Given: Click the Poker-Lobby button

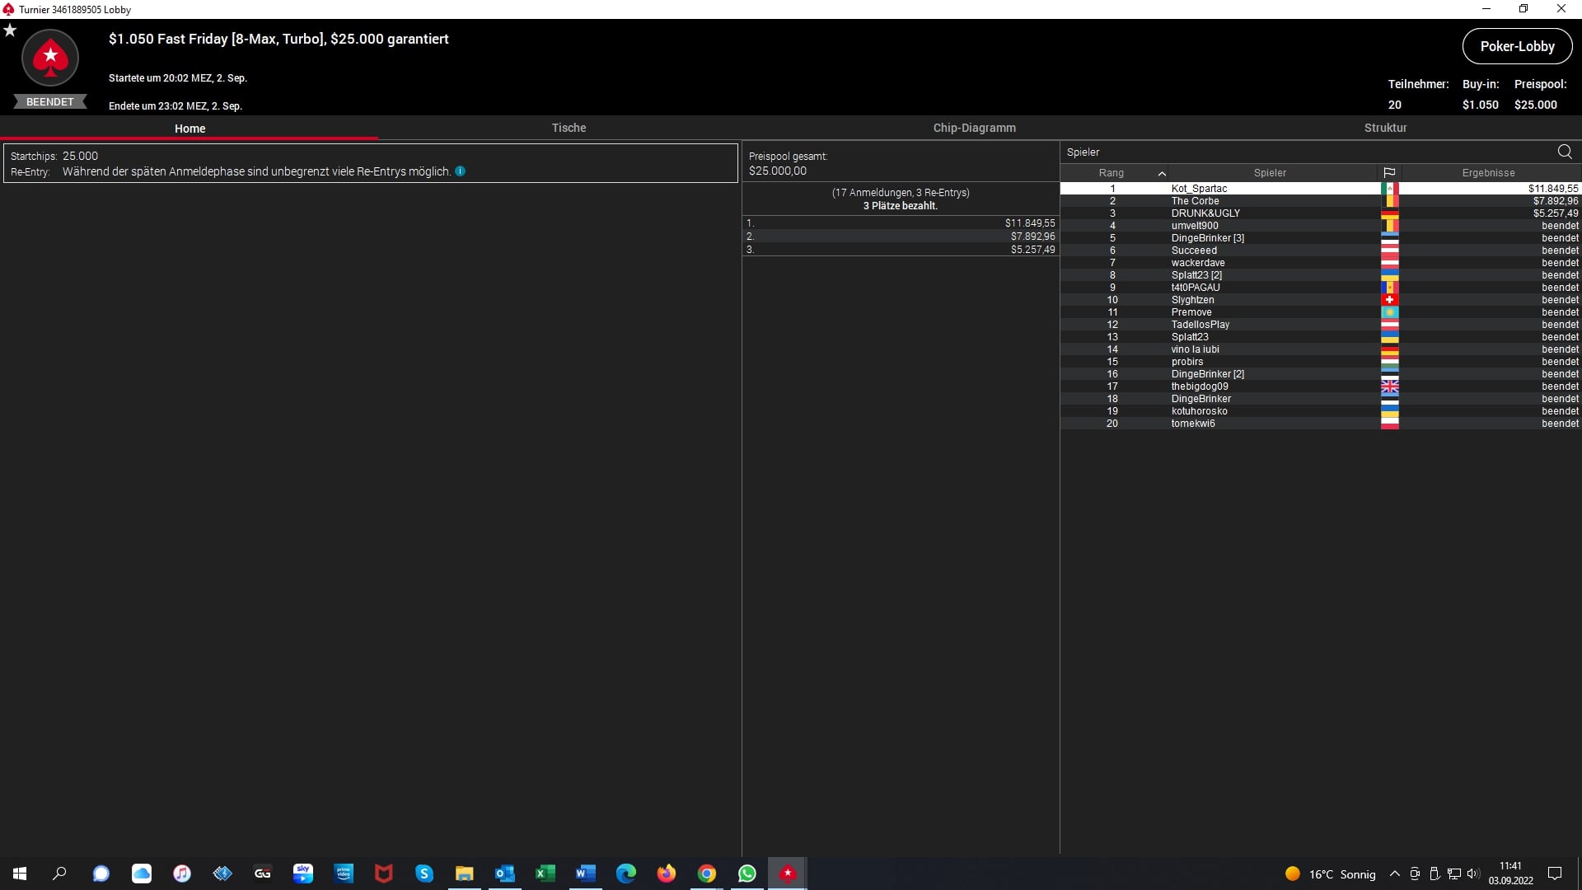Looking at the screenshot, I should tap(1517, 46).
